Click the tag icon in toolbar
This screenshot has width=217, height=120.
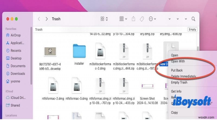coord(142,19)
